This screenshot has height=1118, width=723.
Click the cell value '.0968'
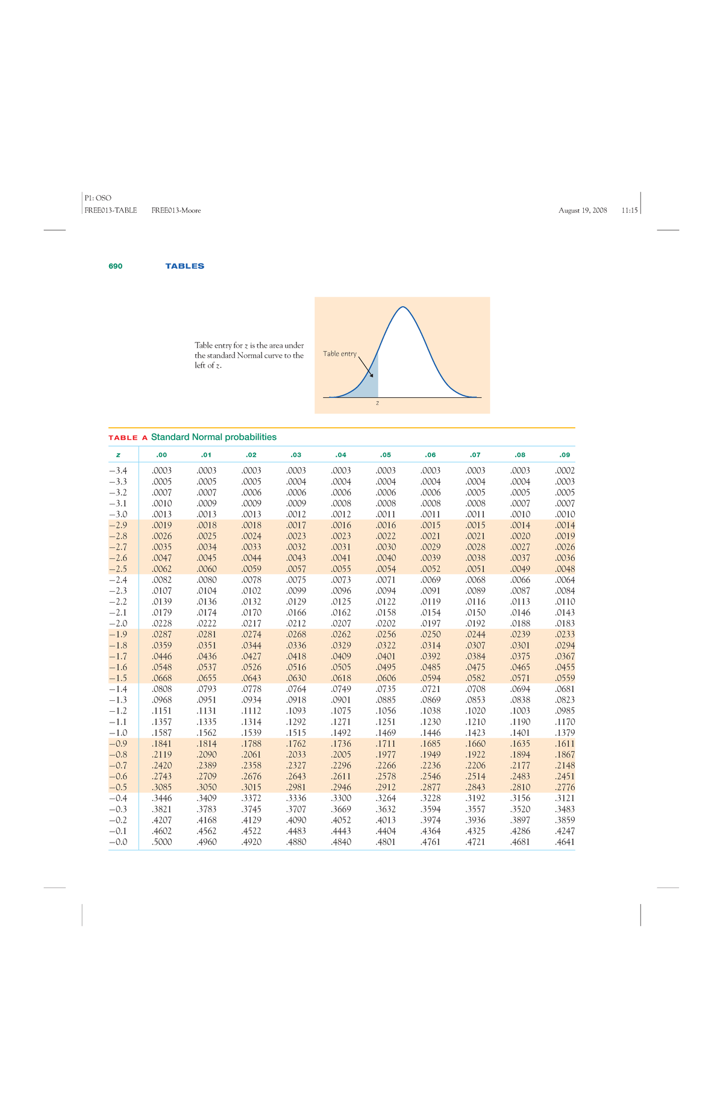(161, 700)
